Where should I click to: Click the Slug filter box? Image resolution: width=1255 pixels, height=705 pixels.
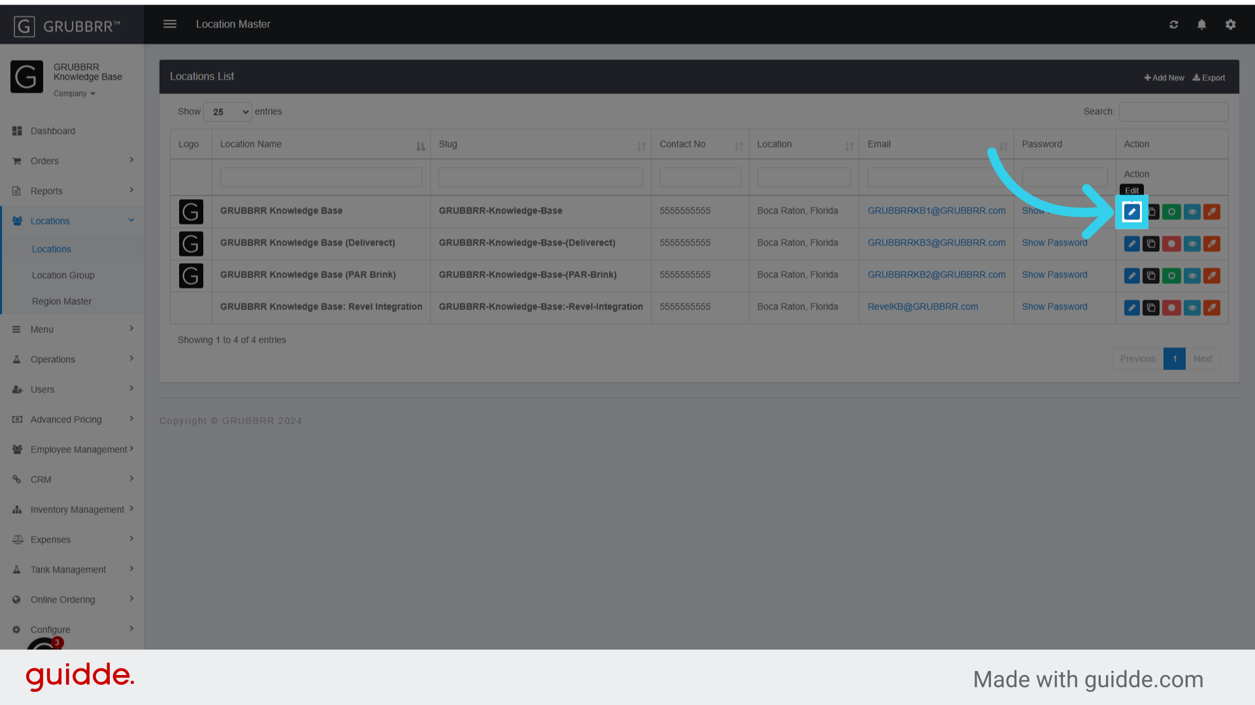pyautogui.click(x=541, y=177)
